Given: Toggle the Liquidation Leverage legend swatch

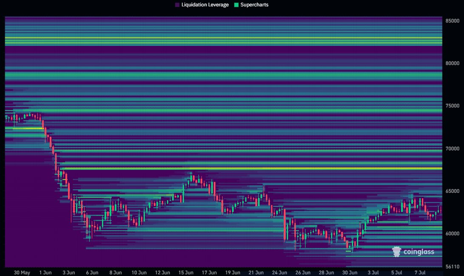Looking at the screenshot, I should (177, 5).
